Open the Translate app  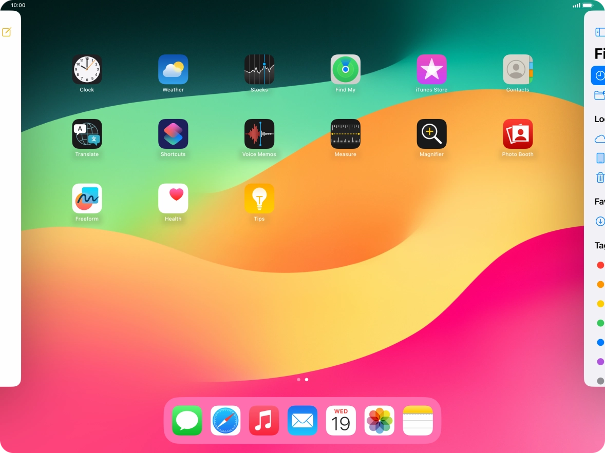pos(87,134)
